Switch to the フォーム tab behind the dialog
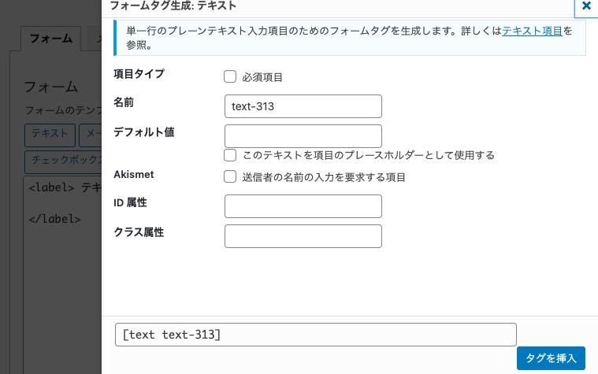 [x=50, y=39]
